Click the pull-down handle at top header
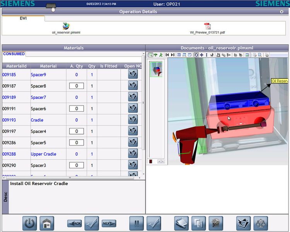 tap(51, 8)
